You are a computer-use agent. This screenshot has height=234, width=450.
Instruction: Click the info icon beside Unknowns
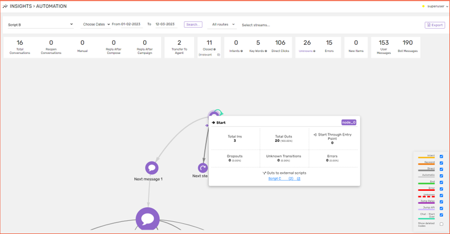[x=314, y=51]
